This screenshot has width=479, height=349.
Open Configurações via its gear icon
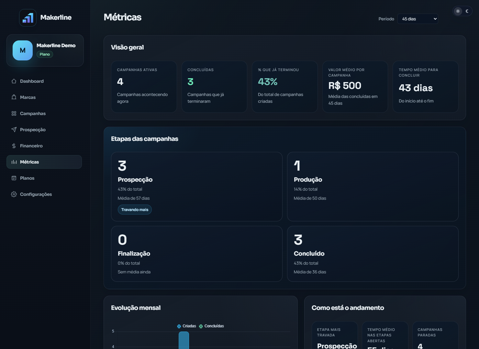click(14, 194)
